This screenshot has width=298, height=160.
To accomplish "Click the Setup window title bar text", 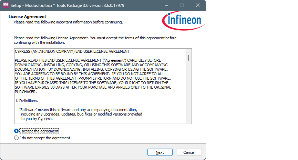I will pyautogui.click(x=66, y=6).
